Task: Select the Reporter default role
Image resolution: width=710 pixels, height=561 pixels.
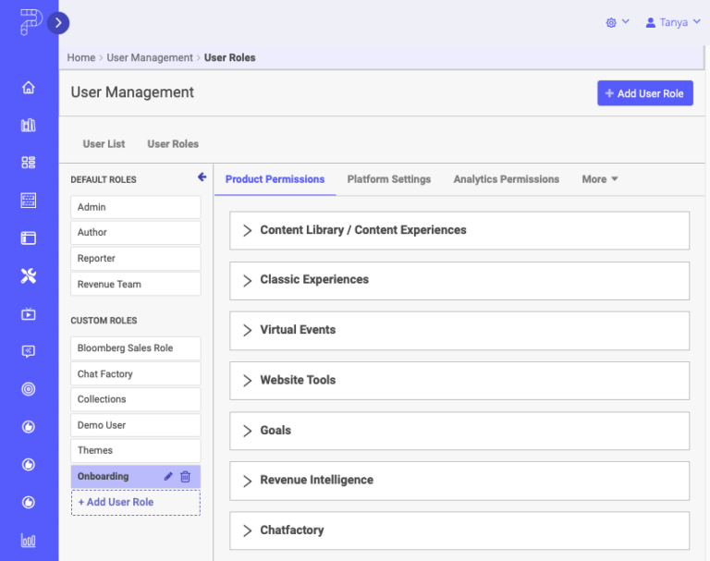Action: [x=136, y=259]
